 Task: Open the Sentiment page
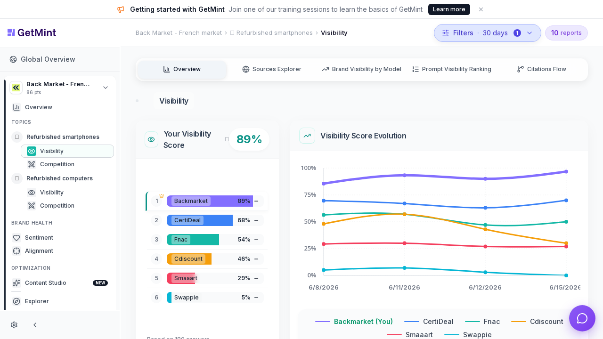[x=62, y=238]
